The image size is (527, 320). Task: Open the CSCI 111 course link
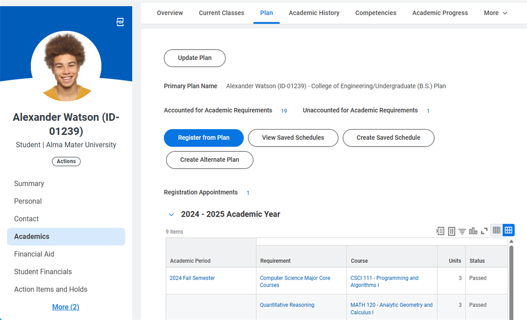(x=384, y=282)
